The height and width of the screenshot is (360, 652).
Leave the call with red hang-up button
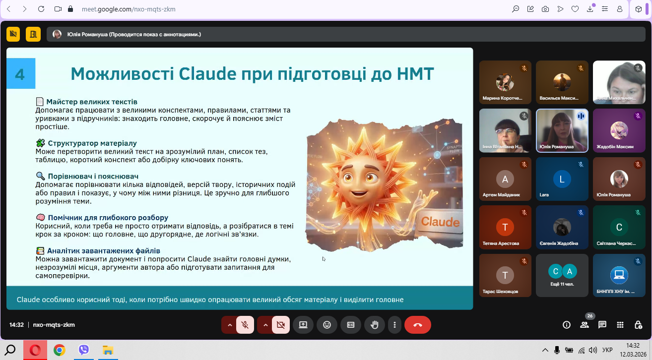(x=417, y=325)
